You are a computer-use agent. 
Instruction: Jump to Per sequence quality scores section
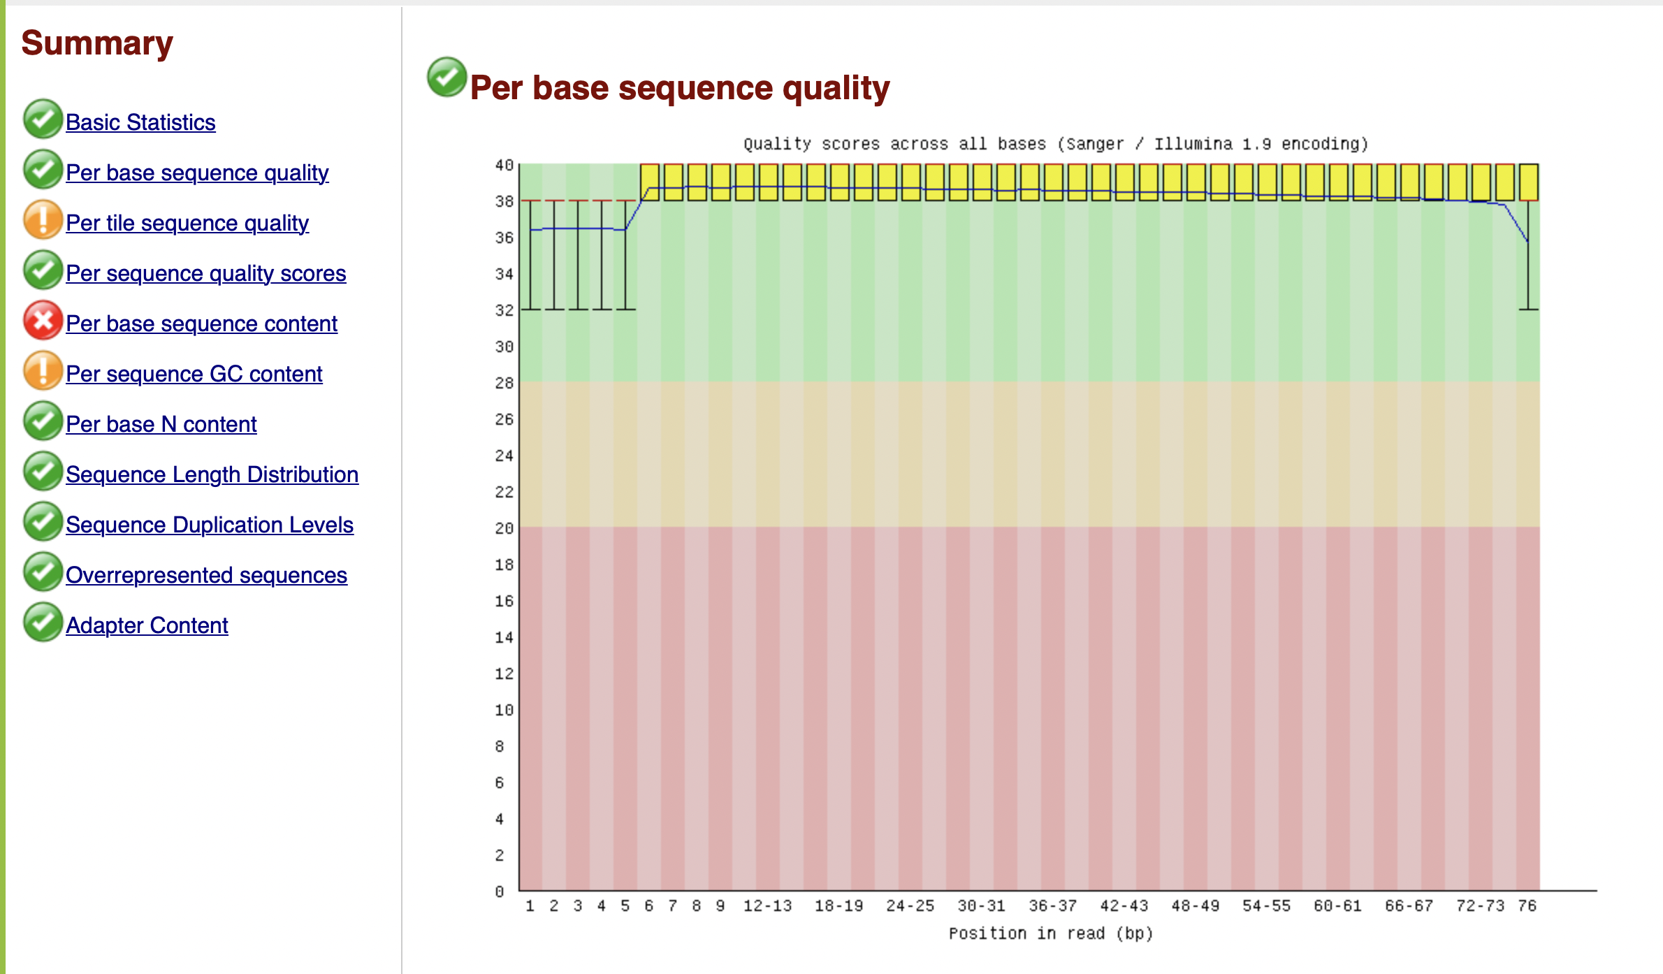pos(206,273)
